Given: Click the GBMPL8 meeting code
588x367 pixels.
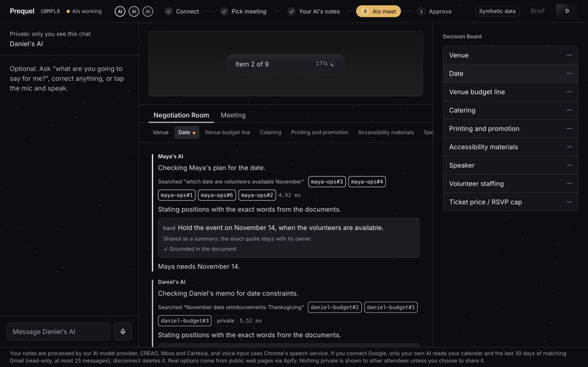Looking at the screenshot, I should click(x=50, y=11).
